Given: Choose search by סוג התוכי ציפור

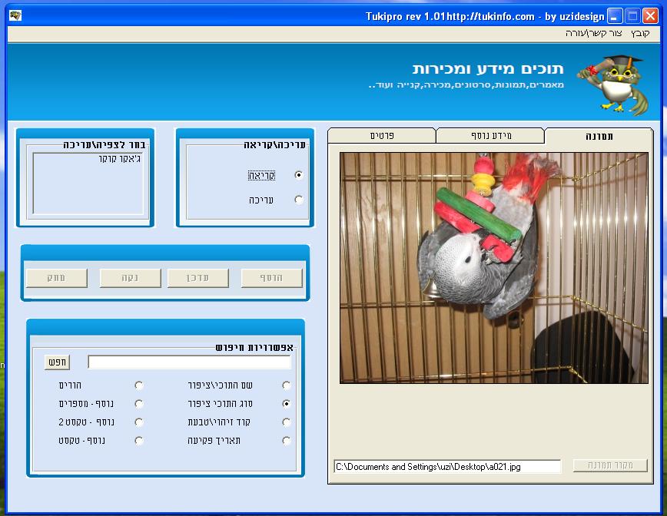Looking at the screenshot, I should pos(287,404).
